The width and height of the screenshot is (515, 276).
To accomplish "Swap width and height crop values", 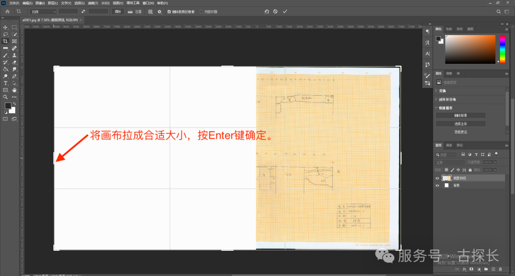I will [83, 11].
